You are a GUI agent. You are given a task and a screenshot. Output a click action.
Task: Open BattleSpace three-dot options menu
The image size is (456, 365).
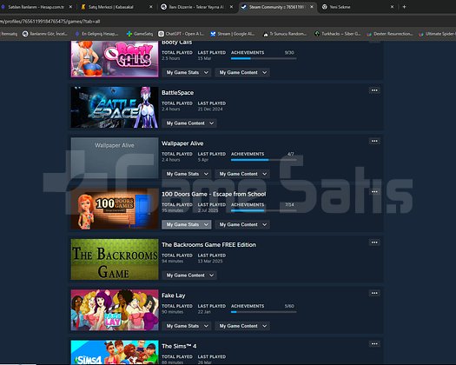[374, 90]
